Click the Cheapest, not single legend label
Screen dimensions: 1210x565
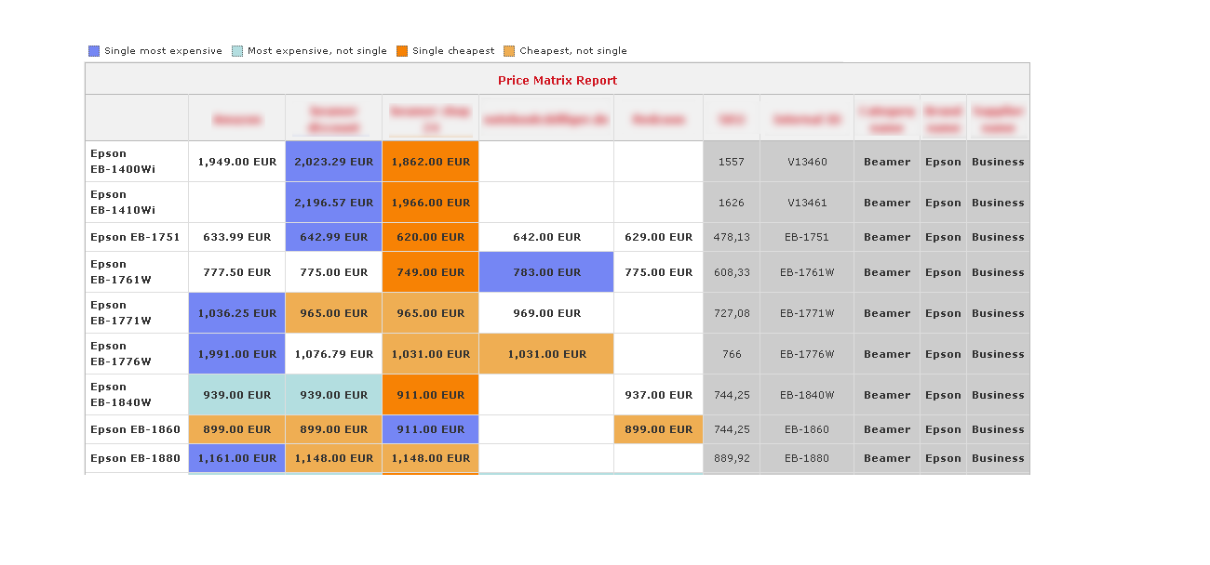pos(573,51)
